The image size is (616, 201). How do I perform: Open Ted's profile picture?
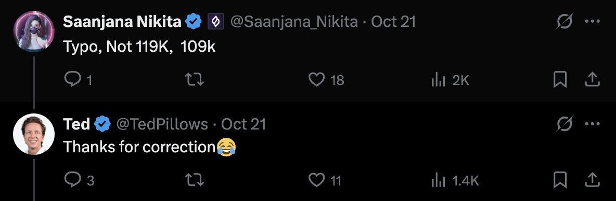pos(34,134)
